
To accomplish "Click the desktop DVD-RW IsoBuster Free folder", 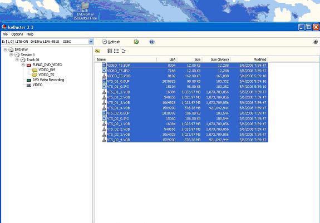I will 85,11.
